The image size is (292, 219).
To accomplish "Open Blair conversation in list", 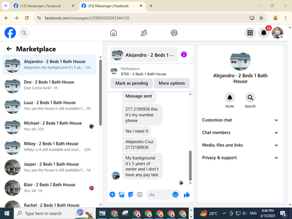I will [x=49, y=188].
